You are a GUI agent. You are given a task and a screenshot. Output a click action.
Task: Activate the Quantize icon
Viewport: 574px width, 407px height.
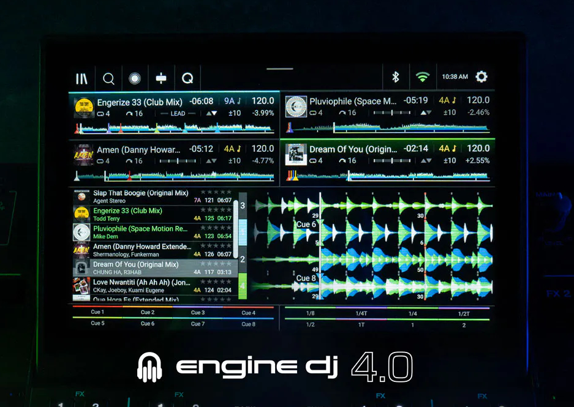click(x=187, y=78)
